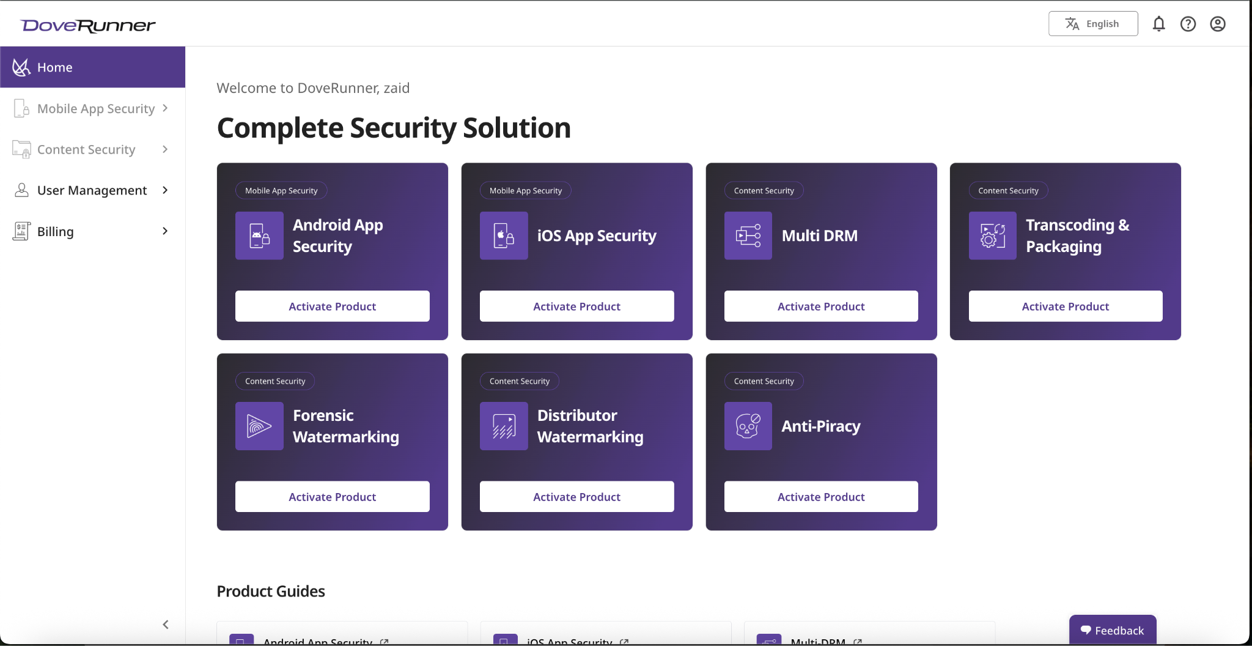Viewport: 1252px width, 646px height.
Task: Click the Forensic Watermarking card icon
Action: click(x=259, y=426)
